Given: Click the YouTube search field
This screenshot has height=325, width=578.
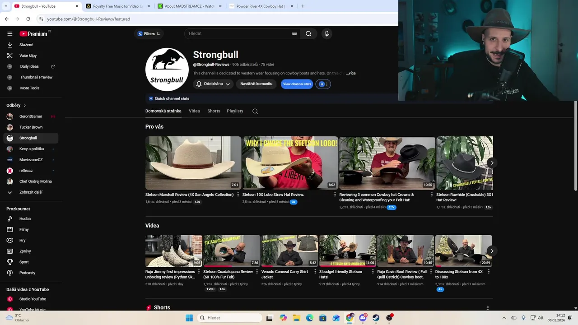Looking at the screenshot, I should click(239, 33).
